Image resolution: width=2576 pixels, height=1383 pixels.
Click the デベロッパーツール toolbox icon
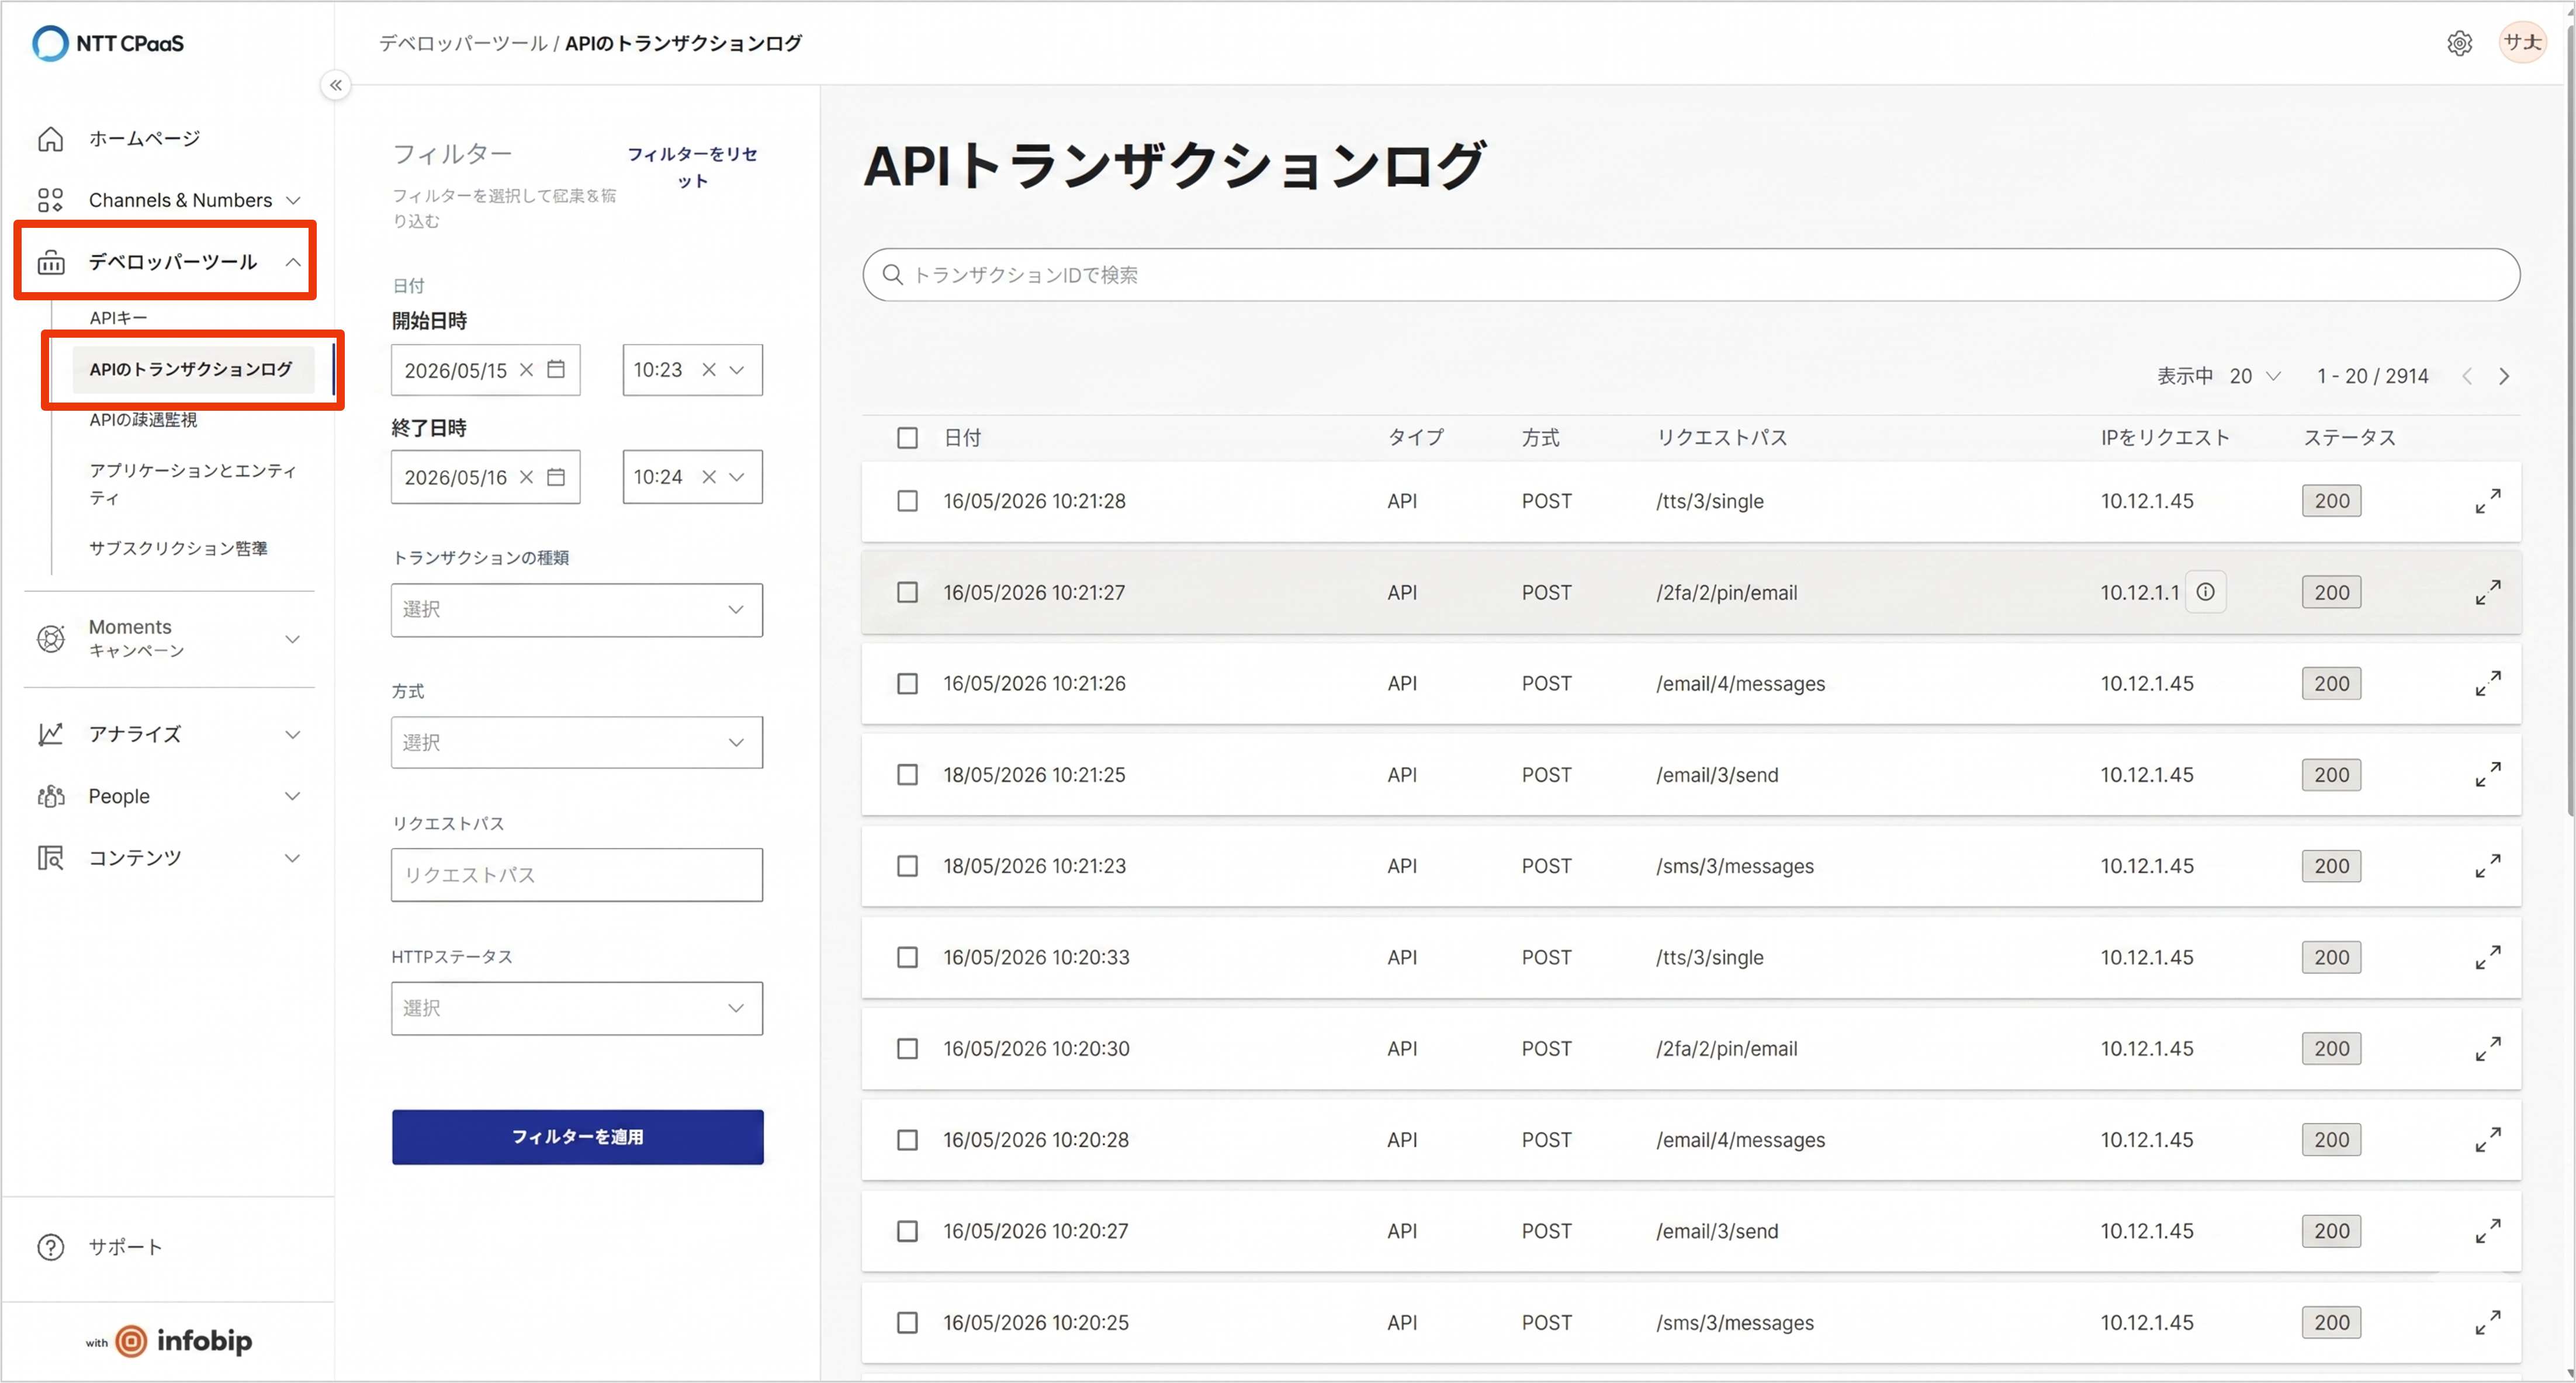pyautogui.click(x=50, y=262)
